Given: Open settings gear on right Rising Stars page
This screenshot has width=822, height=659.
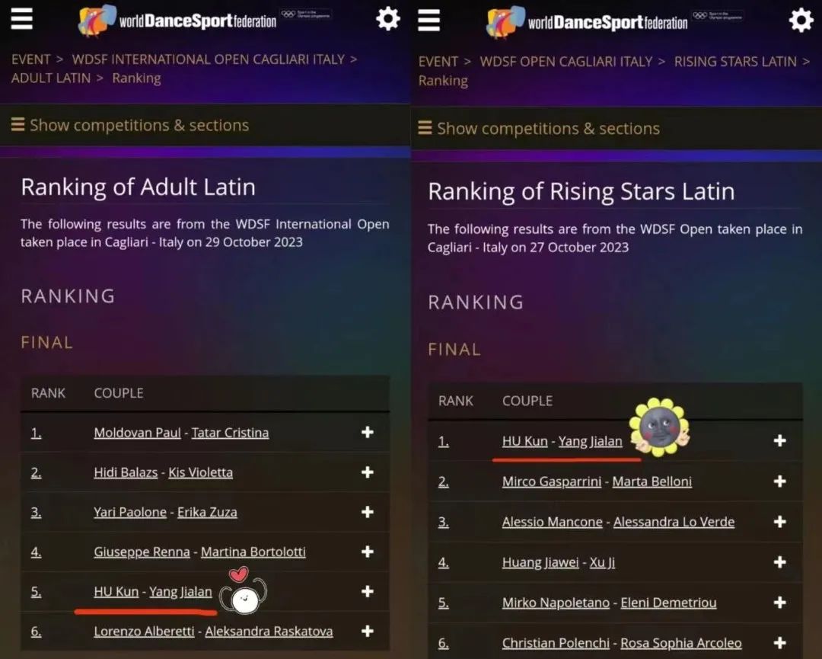Looking at the screenshot, I should [x=801, y=20].
